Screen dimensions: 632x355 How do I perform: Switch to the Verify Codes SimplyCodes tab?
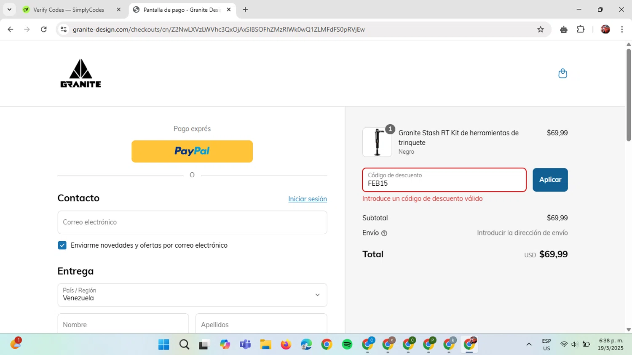(x=69, y=10)
